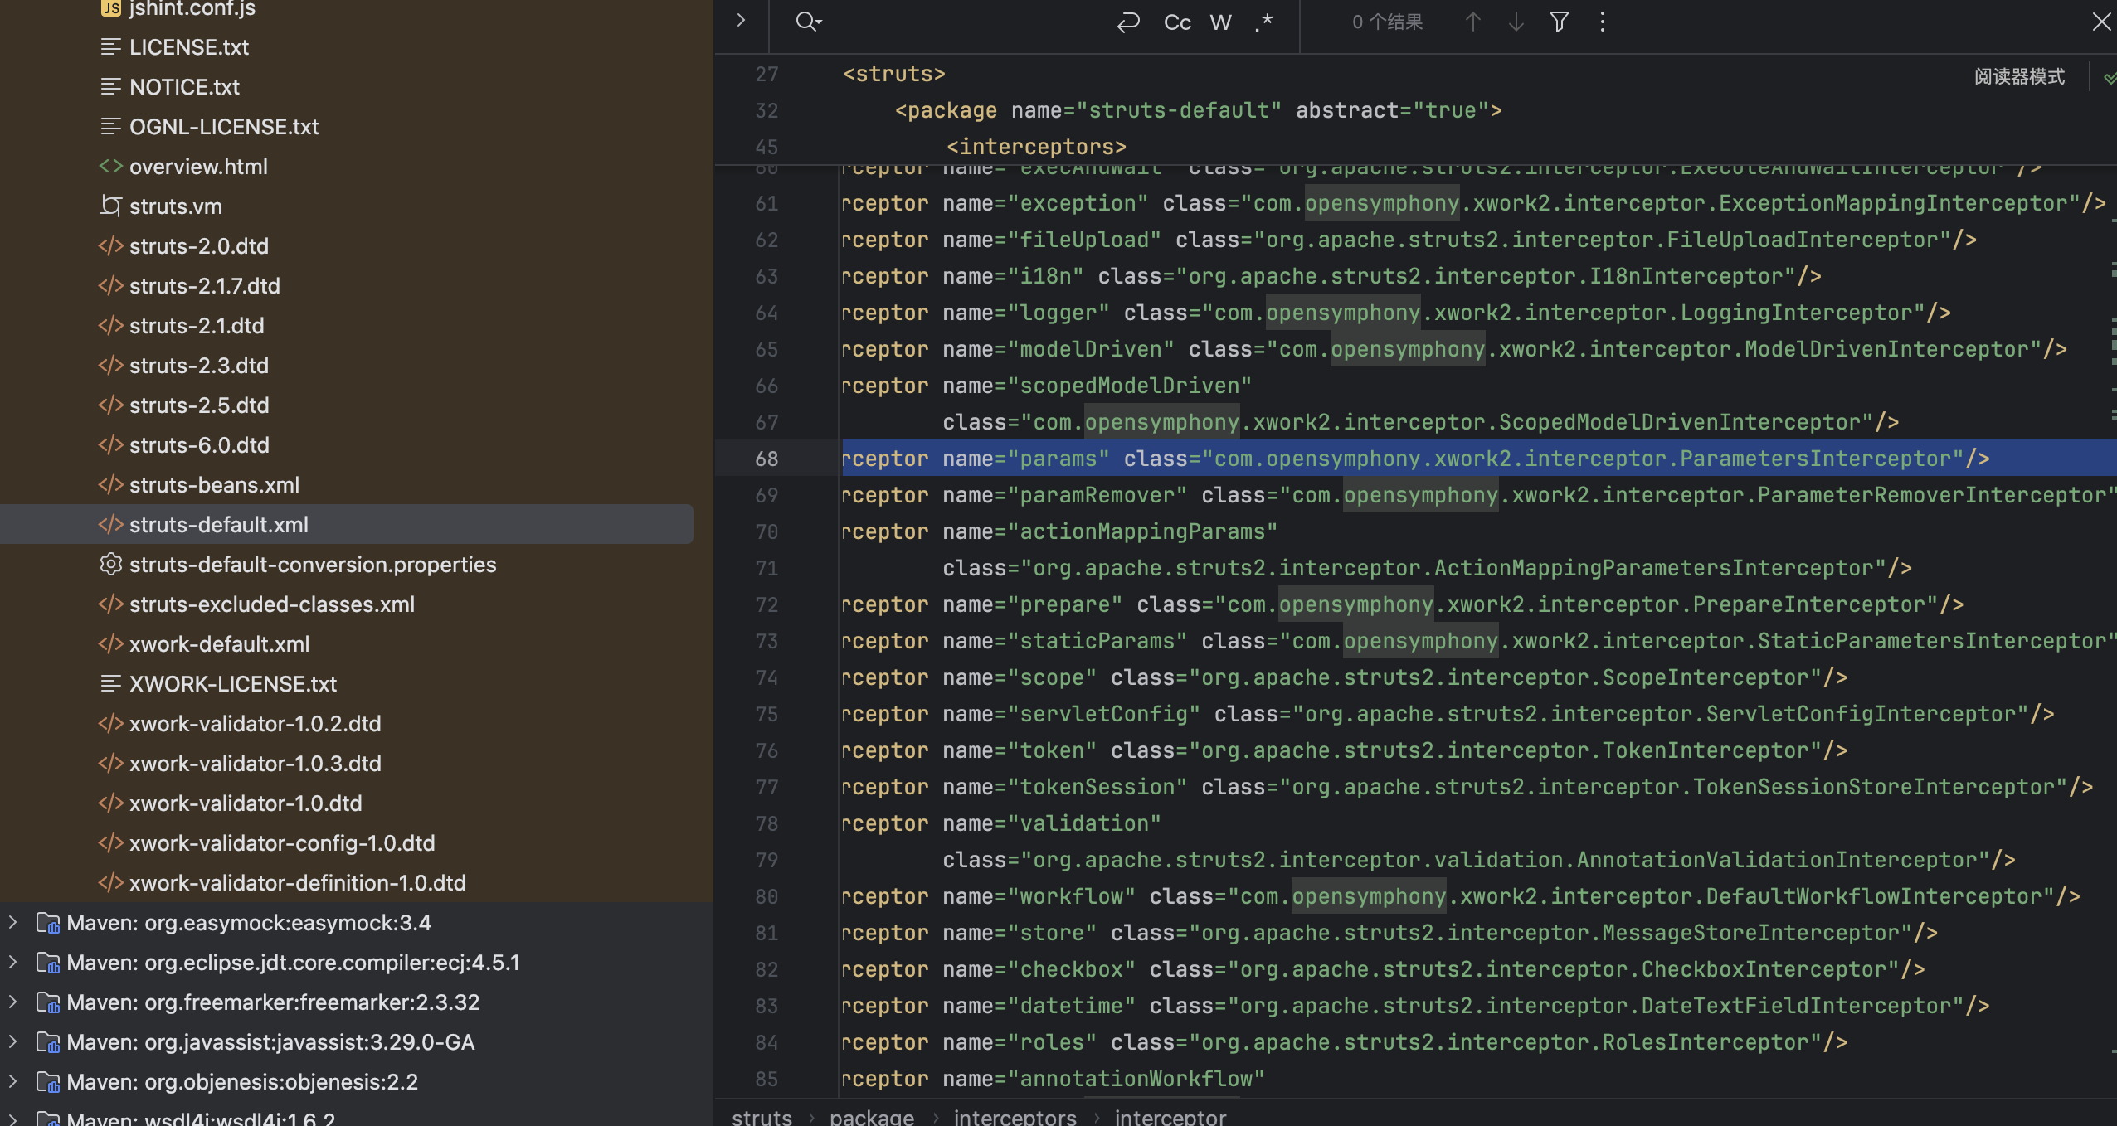This screenshot has height=1126, width=2117.
Task: Click the reader mode label
Action: click(2019, 77)
